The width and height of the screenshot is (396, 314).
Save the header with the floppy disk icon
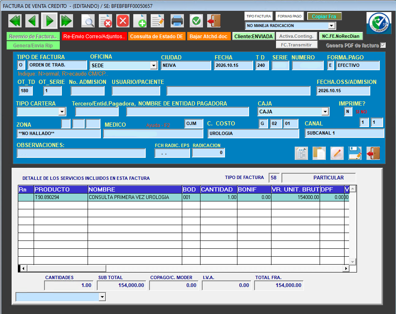355,153
